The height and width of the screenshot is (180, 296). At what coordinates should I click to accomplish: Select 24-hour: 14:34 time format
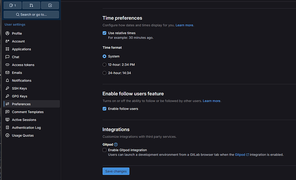tap(104, 73)
